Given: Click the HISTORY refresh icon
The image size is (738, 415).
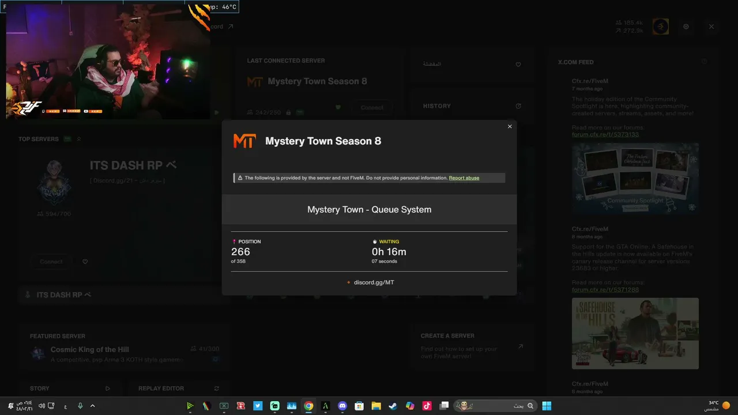Looking at the screenshot, I should pyautogui.click(x=518, y=106).
